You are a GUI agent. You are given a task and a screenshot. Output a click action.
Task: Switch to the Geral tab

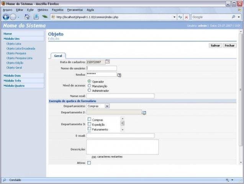(x=58, y=56)
